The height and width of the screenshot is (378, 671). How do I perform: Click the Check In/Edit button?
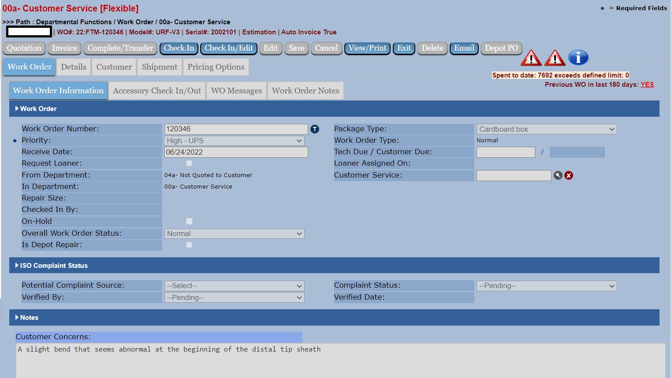228,48
